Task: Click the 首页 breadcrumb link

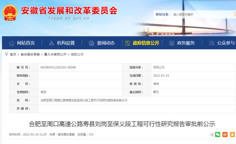Action: (x=13, y=55)
